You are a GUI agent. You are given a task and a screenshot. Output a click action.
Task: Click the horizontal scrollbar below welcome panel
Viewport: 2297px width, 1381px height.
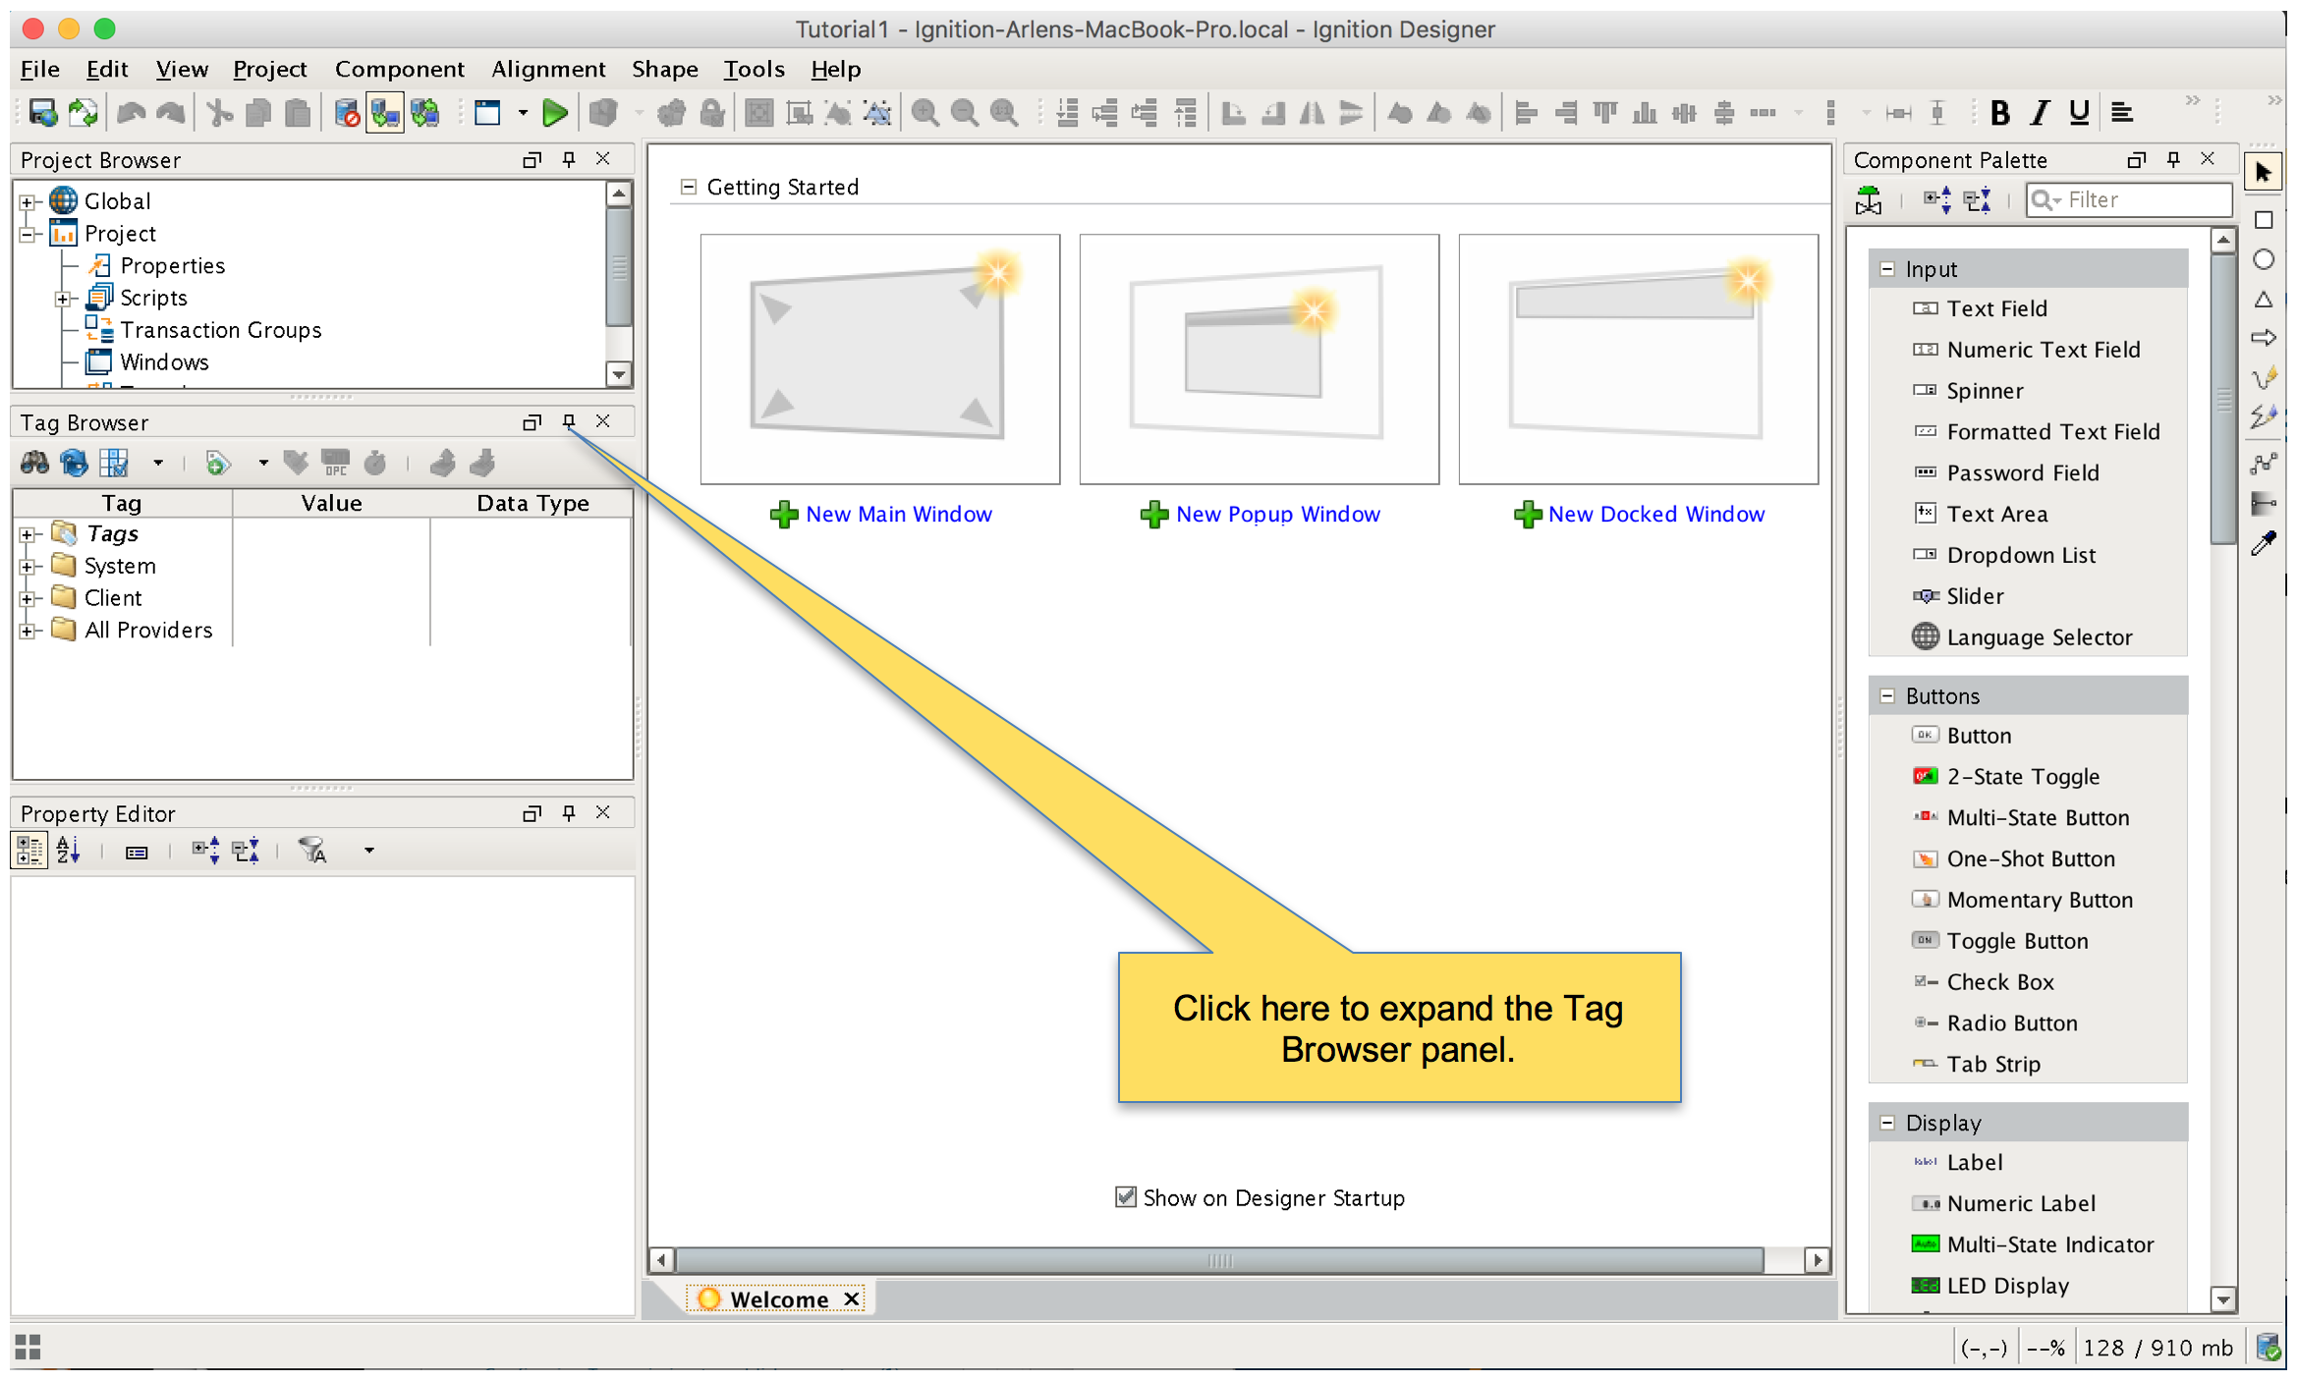point(1219,1259)
